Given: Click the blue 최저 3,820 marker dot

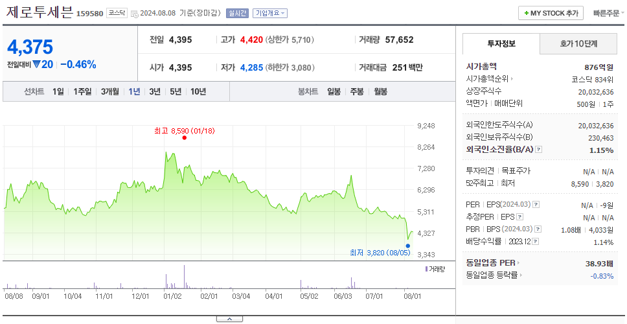Looking at the screenshot, I should [407, 246].
